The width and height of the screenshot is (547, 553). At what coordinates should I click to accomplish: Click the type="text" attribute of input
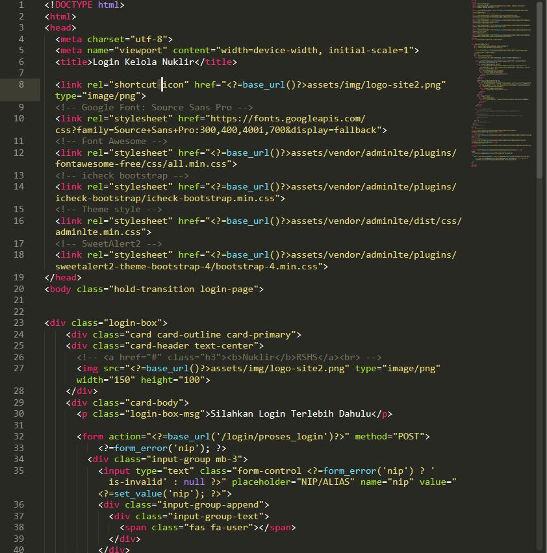pos(165,471)
